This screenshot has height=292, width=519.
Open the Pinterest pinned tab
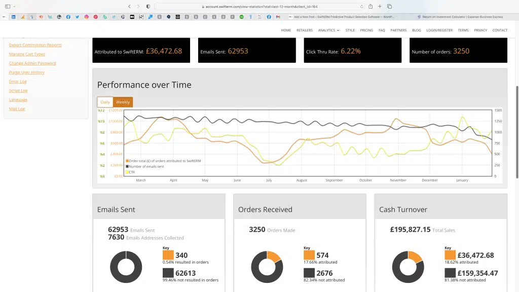pos(96,17)
